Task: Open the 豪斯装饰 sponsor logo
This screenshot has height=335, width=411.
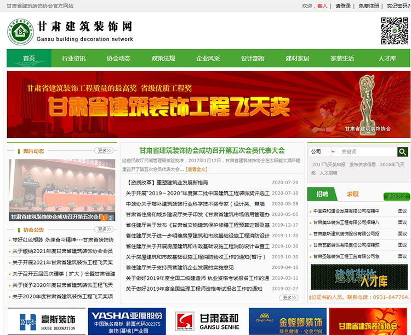Action: tap(45, 321)
